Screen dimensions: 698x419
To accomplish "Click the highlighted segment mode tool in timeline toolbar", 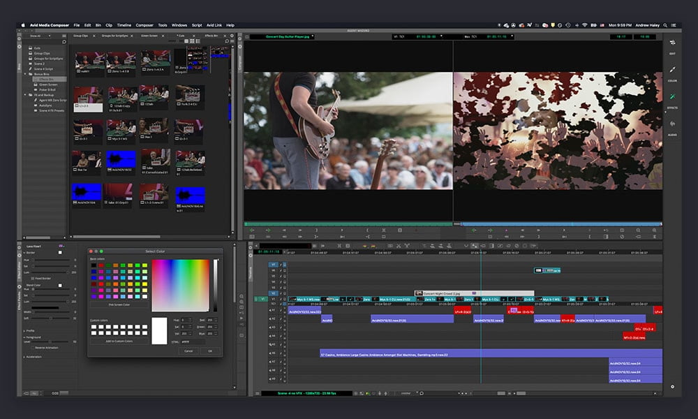I will 475,246.
